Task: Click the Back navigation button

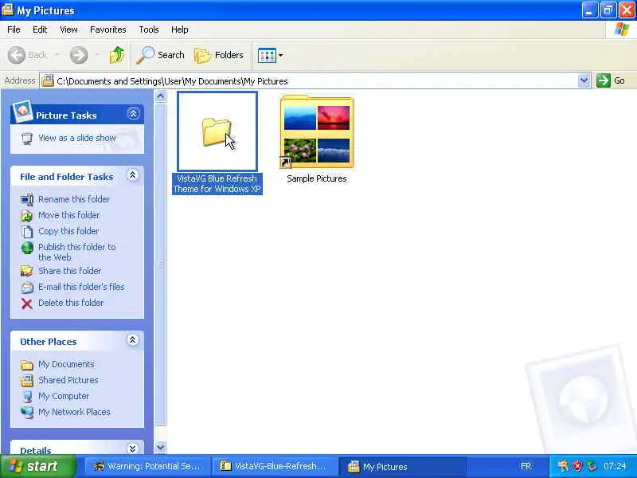Action: (x=28, y=55)
